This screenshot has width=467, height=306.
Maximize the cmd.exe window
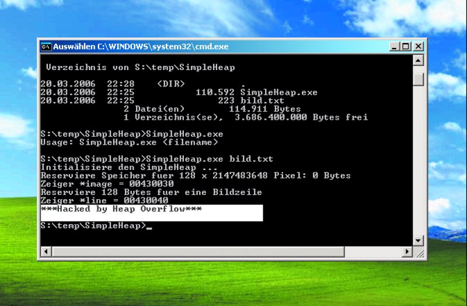(x=406, y=47)
